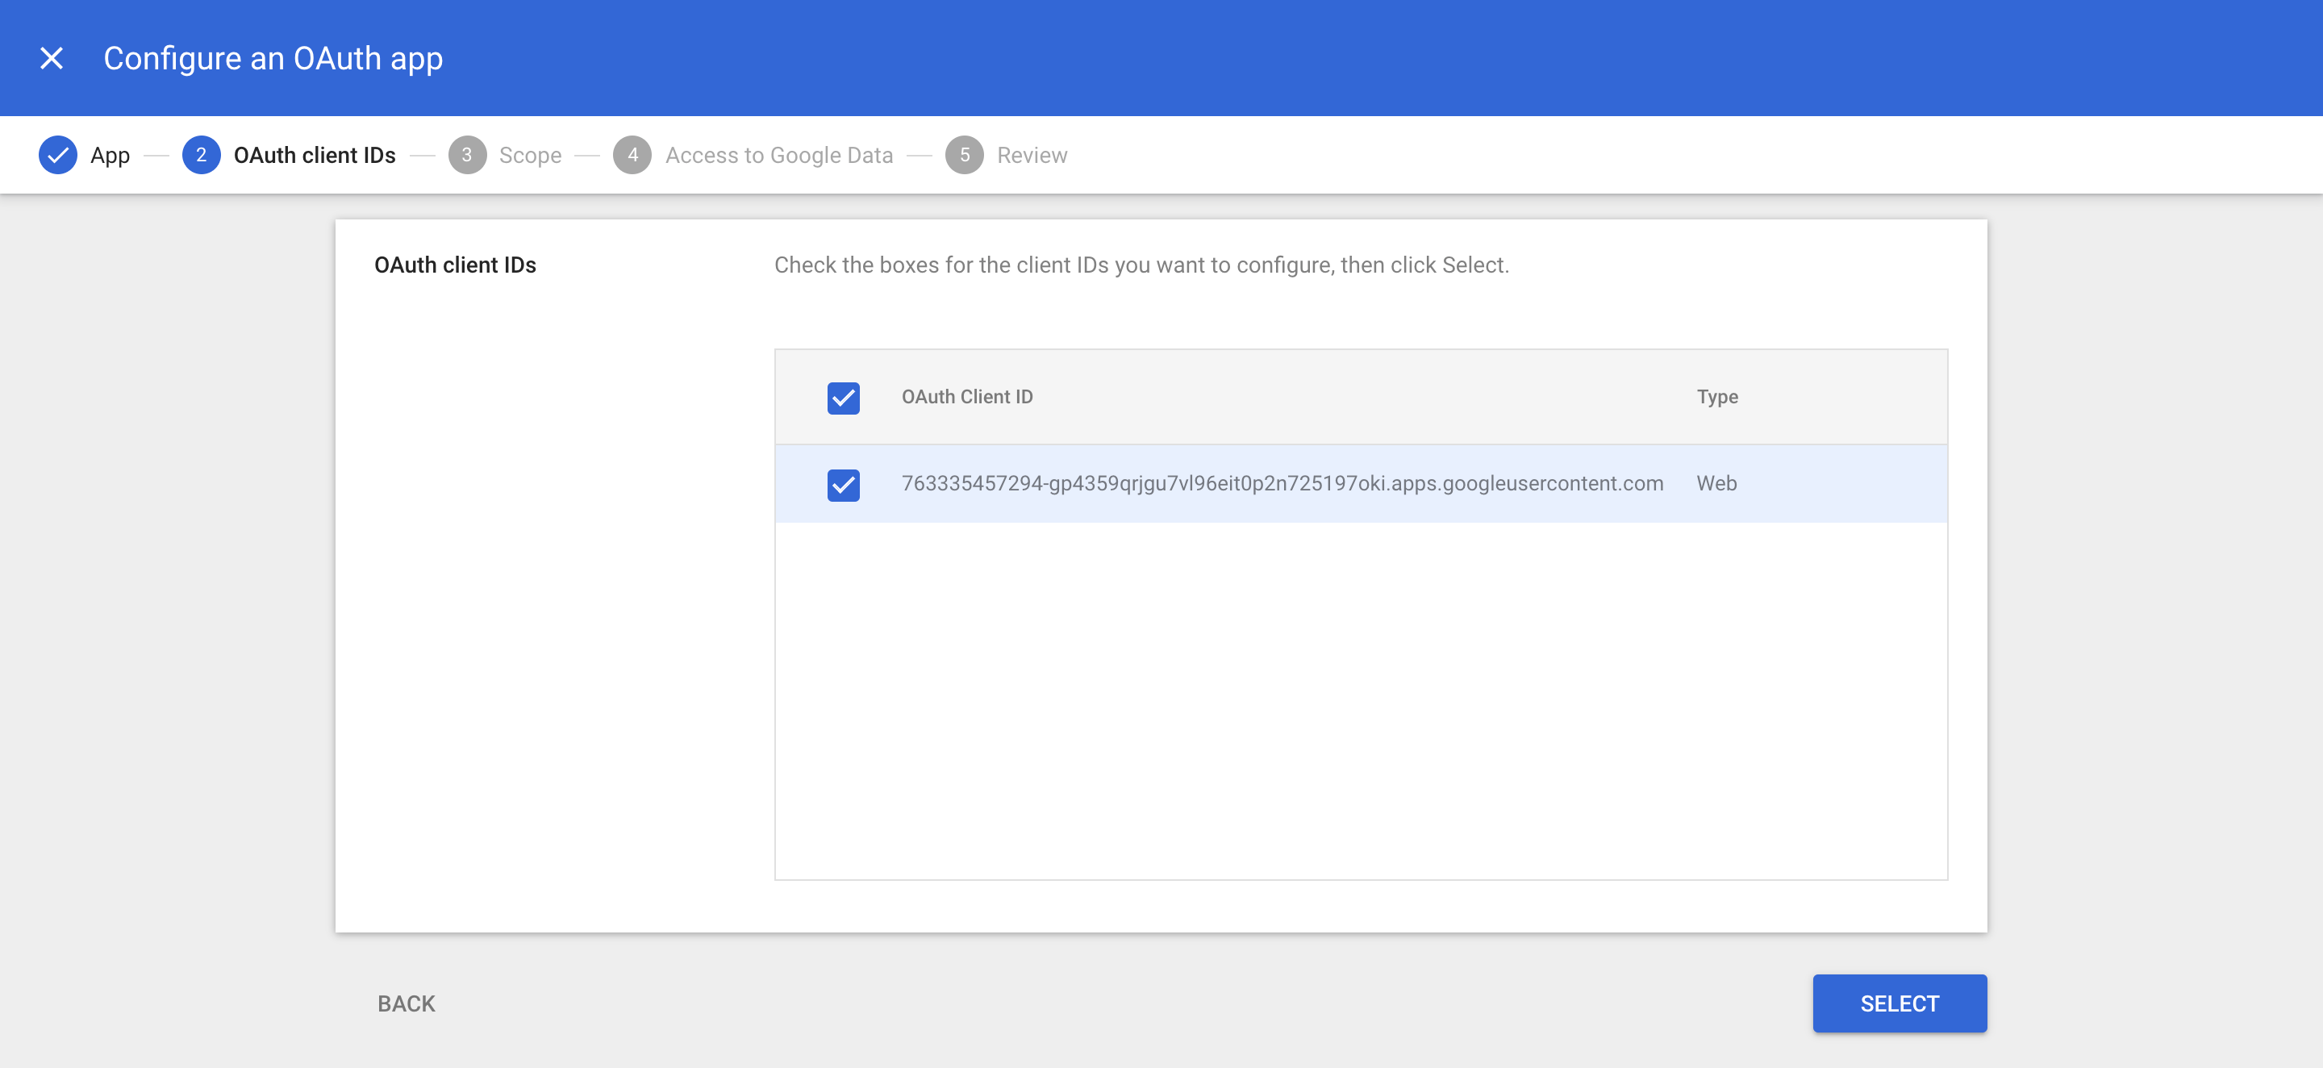Click the BACK button

[x=406, y=1003]
